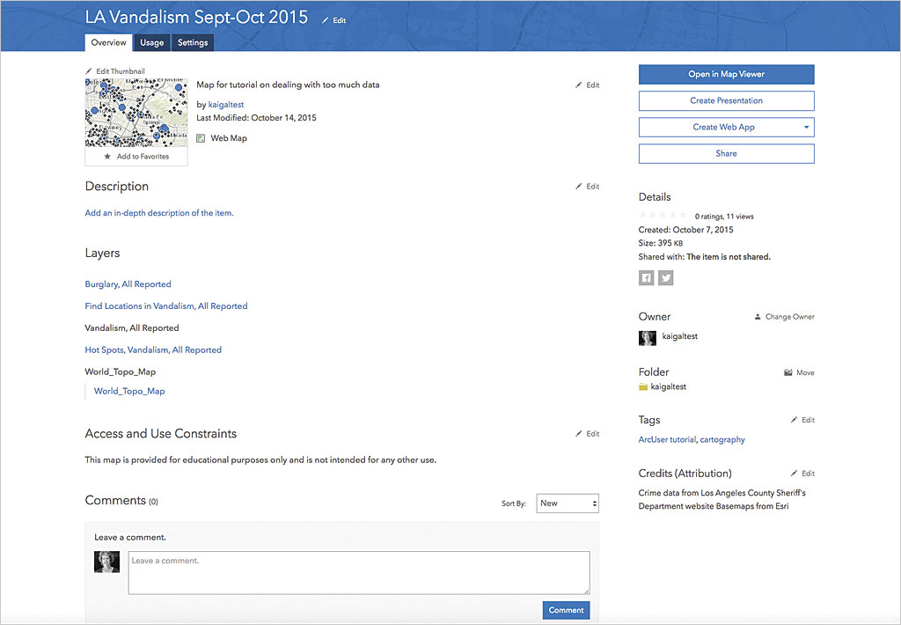Click the Twitter share icon
This screenshot has height=625, width=901.
click(x=666, y=278)
